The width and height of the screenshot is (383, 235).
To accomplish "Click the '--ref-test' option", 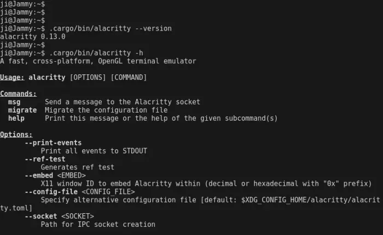I will (x=45, y=159).
